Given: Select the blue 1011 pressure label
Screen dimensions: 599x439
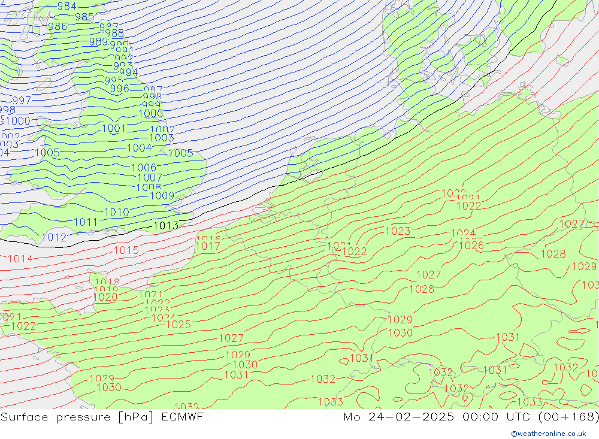Looking at the screenshot, I should (x=86, y=222).
